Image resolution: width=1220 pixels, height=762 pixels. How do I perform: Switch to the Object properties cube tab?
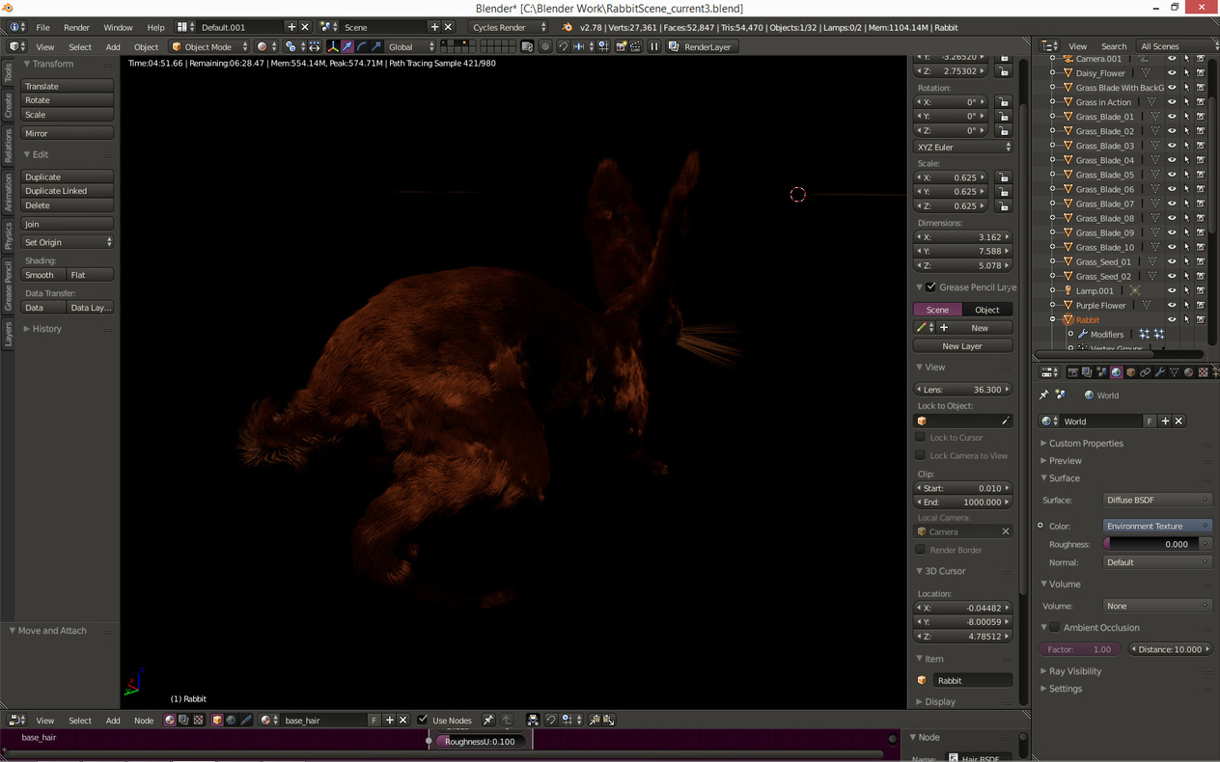(x=1130, y=372)
